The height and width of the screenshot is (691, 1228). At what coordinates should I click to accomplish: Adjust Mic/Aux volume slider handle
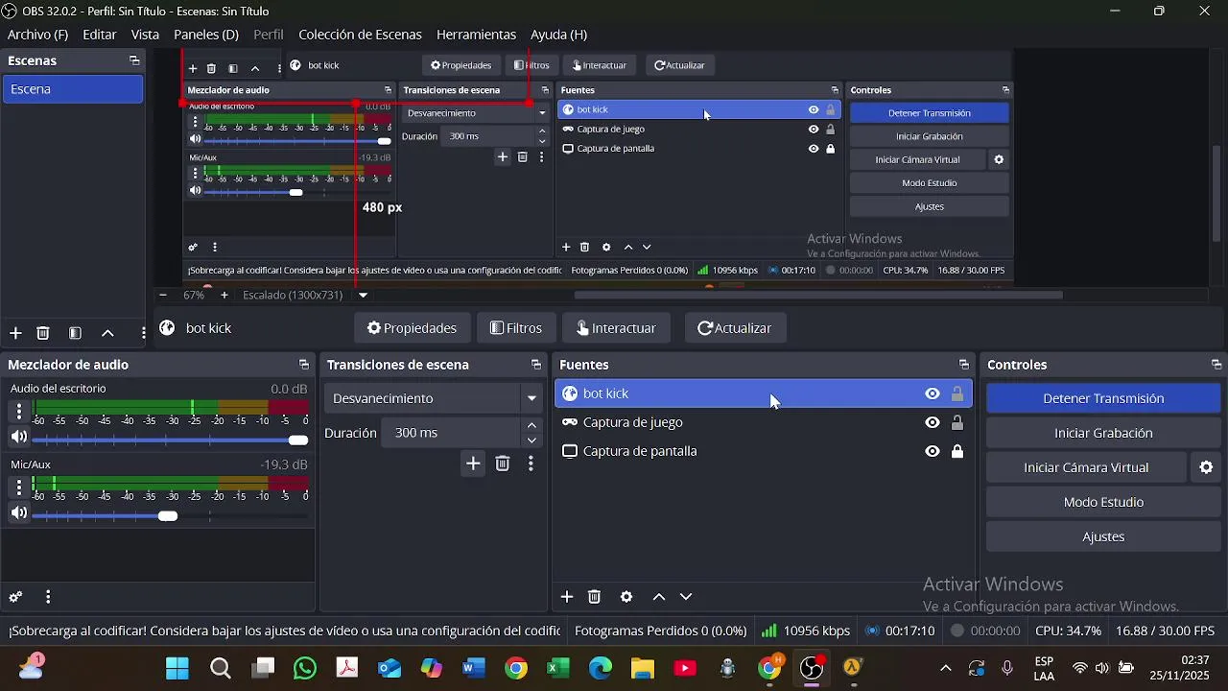click(168, 516)
